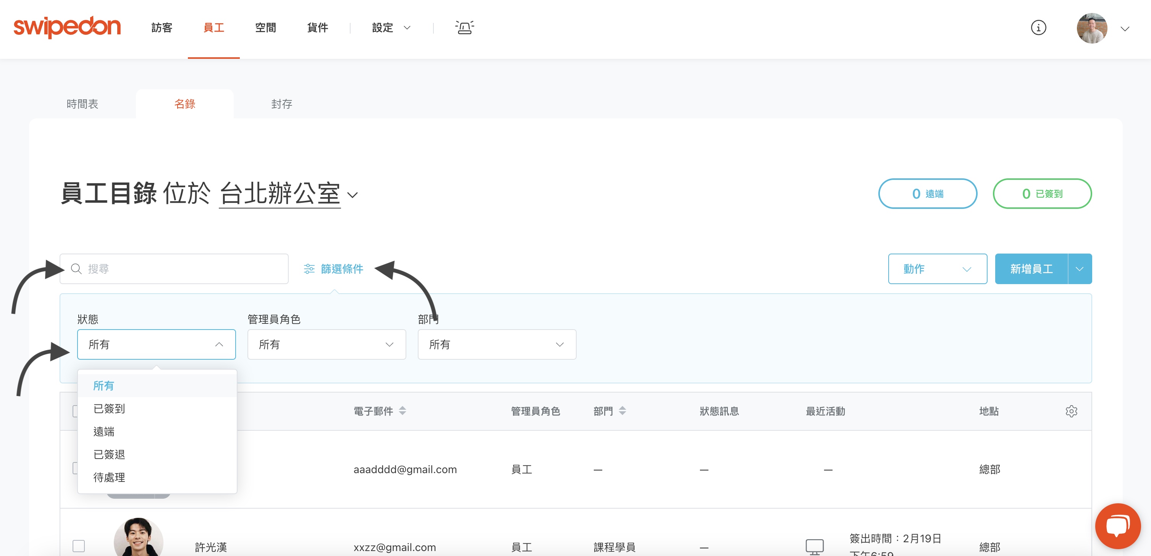The image size is (1151, 556).
Task: Click the search magnifier icon
Action: pos(76,268)
